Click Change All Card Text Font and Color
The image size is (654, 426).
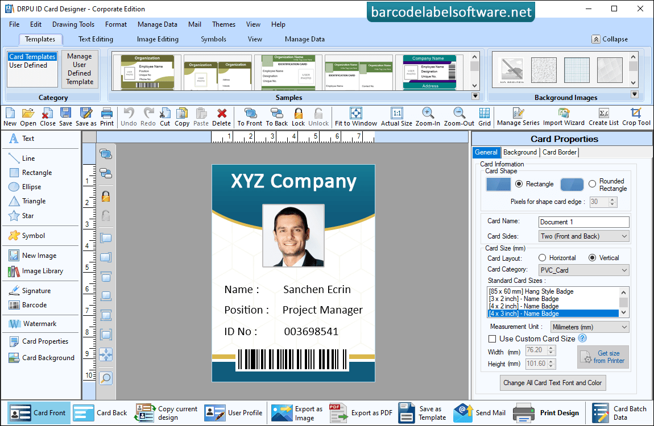click(553, 383)
